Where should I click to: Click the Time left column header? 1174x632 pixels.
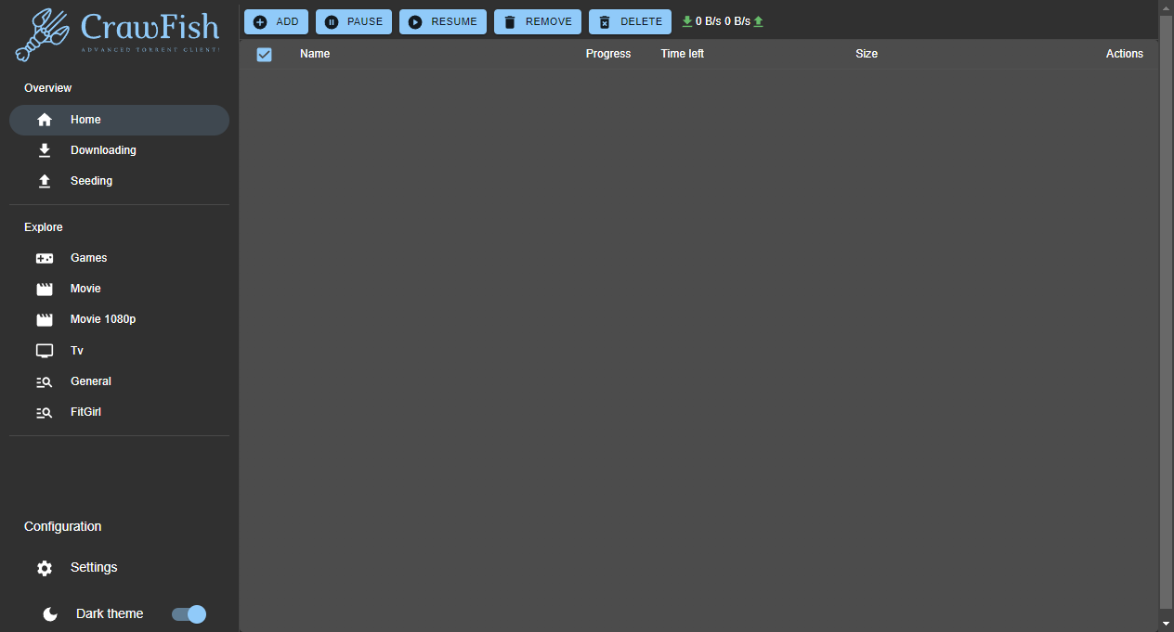[x=683, y=54]
